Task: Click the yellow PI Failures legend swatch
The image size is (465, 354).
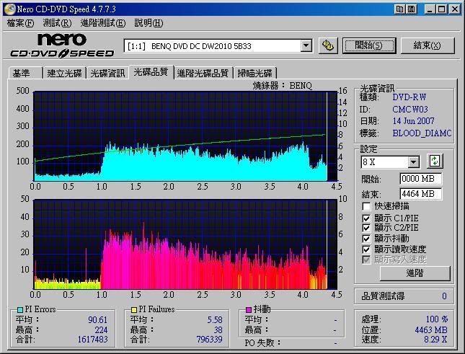Action: pos(134,310)
